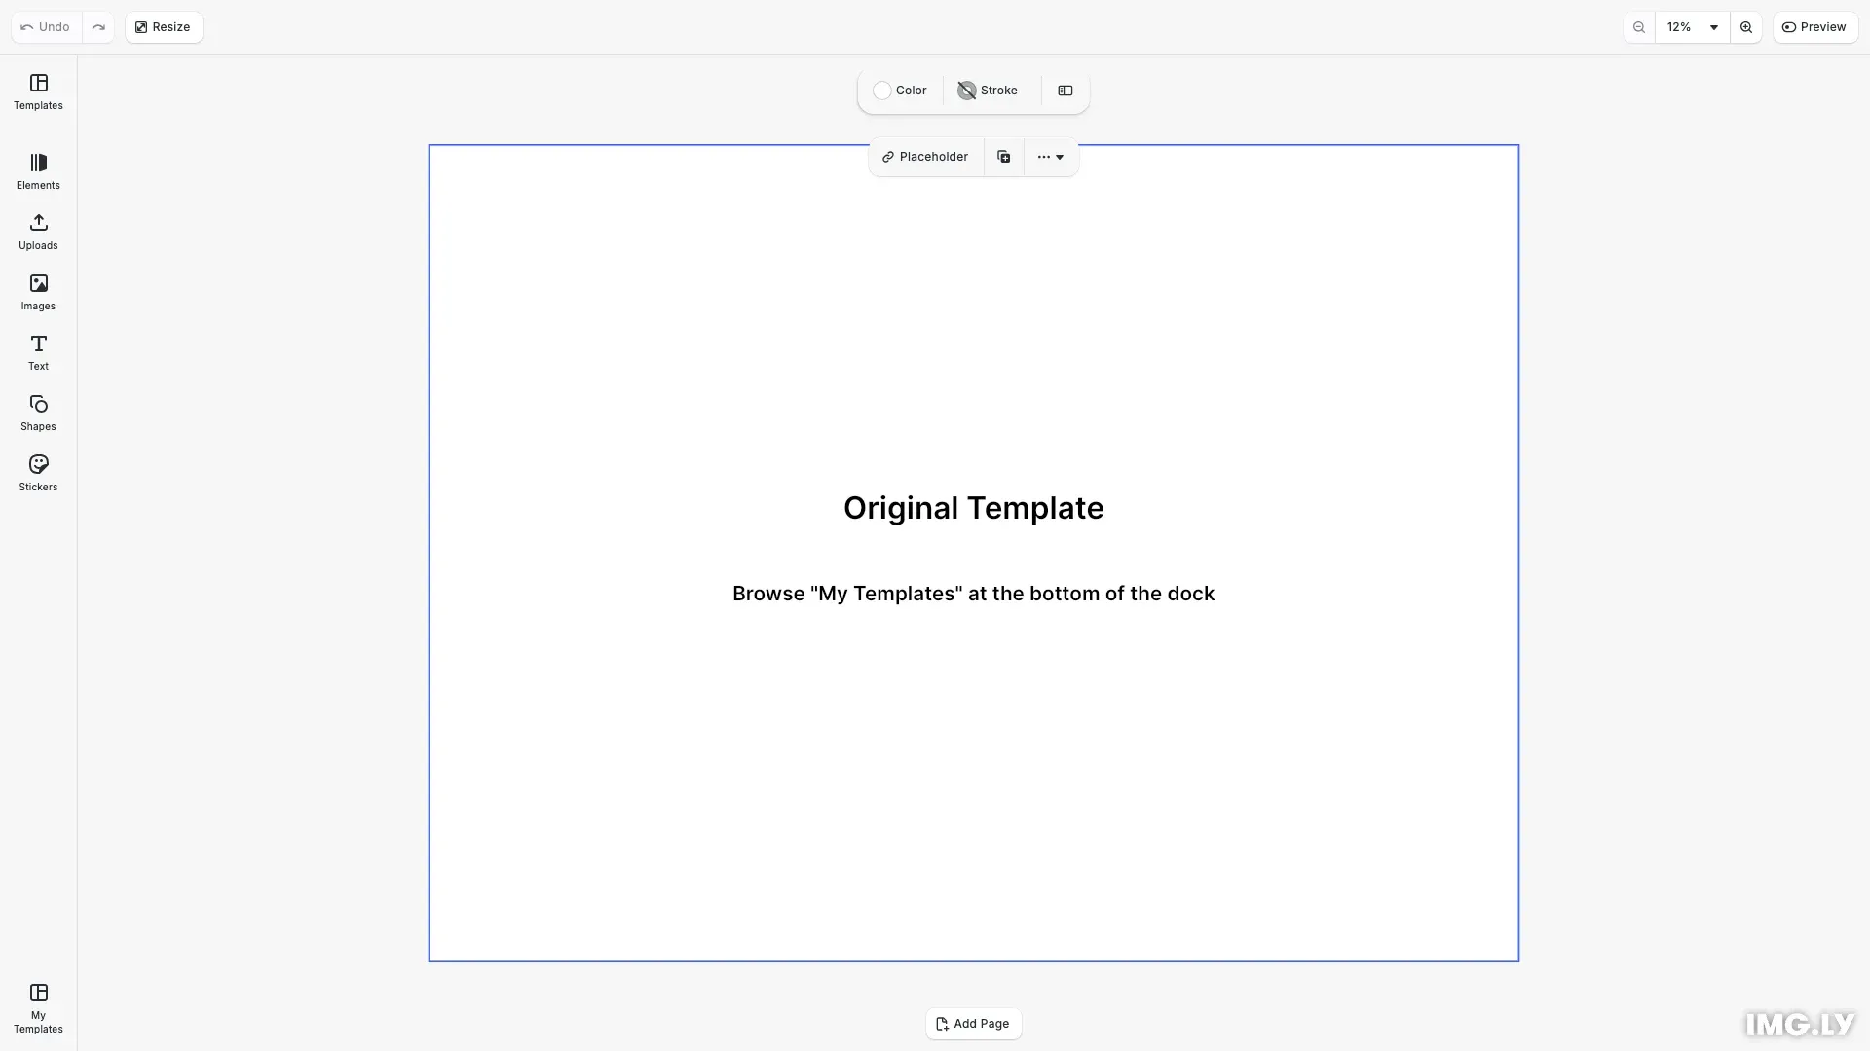
Task: Open the zoom percentage dropdown
Action: tap(1694, 26)
